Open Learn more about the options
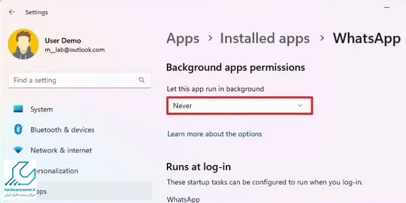The image size is (406, 203). (215, 134)
